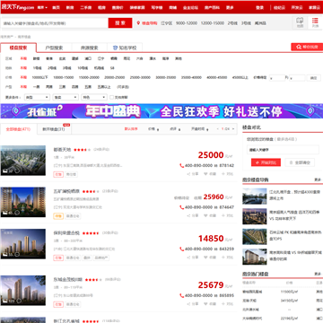The width and height of the screenshot is (323, 323).
Task: Click phone icon beside 400-890-0000 转 878142
Action: point(181,165)
